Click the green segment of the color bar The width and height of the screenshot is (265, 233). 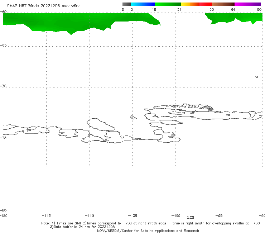(x=168, y=4)
